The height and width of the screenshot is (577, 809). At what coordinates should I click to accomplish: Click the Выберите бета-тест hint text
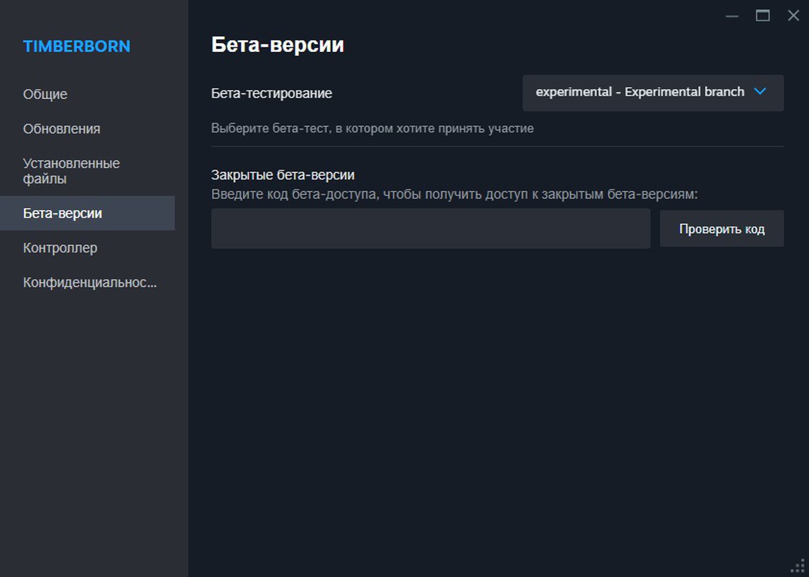click(x=372, y=128)
